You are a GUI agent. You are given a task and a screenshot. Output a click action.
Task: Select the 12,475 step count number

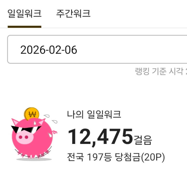pyautogui.click(x=100, y=137)
